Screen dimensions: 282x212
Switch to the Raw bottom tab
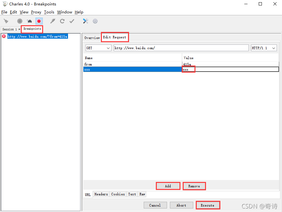click(x=142, y=194)
